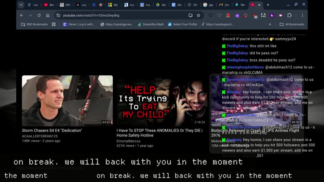324x182 pixels.
Task: Open the black-and-white figure extension icon
Action: (x=263, y=15)
